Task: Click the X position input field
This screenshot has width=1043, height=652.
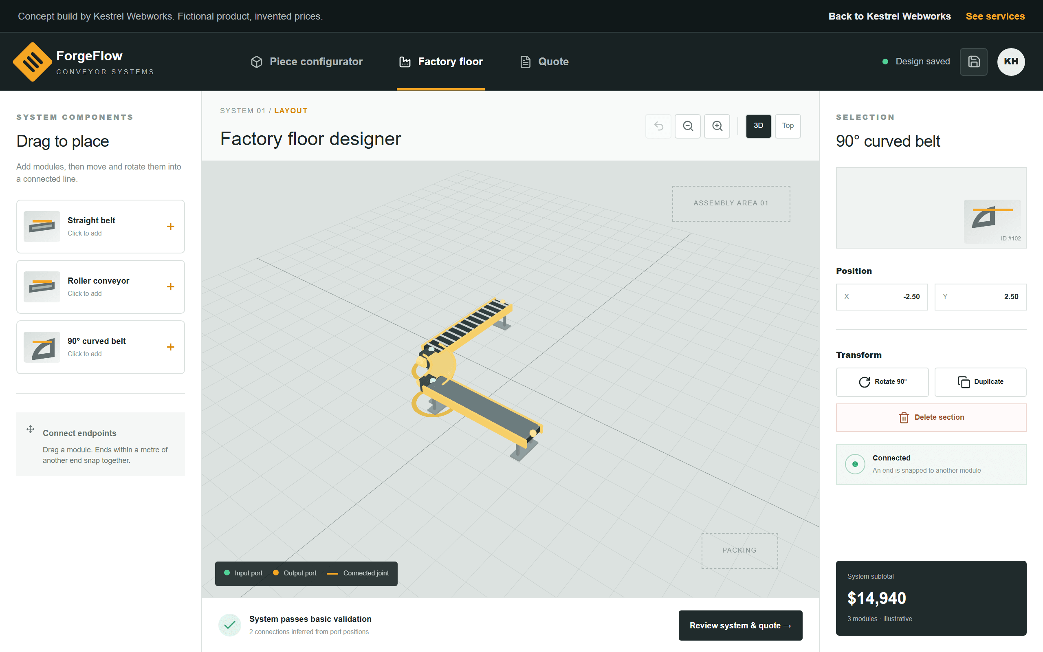Action: (x=882, y=297)
